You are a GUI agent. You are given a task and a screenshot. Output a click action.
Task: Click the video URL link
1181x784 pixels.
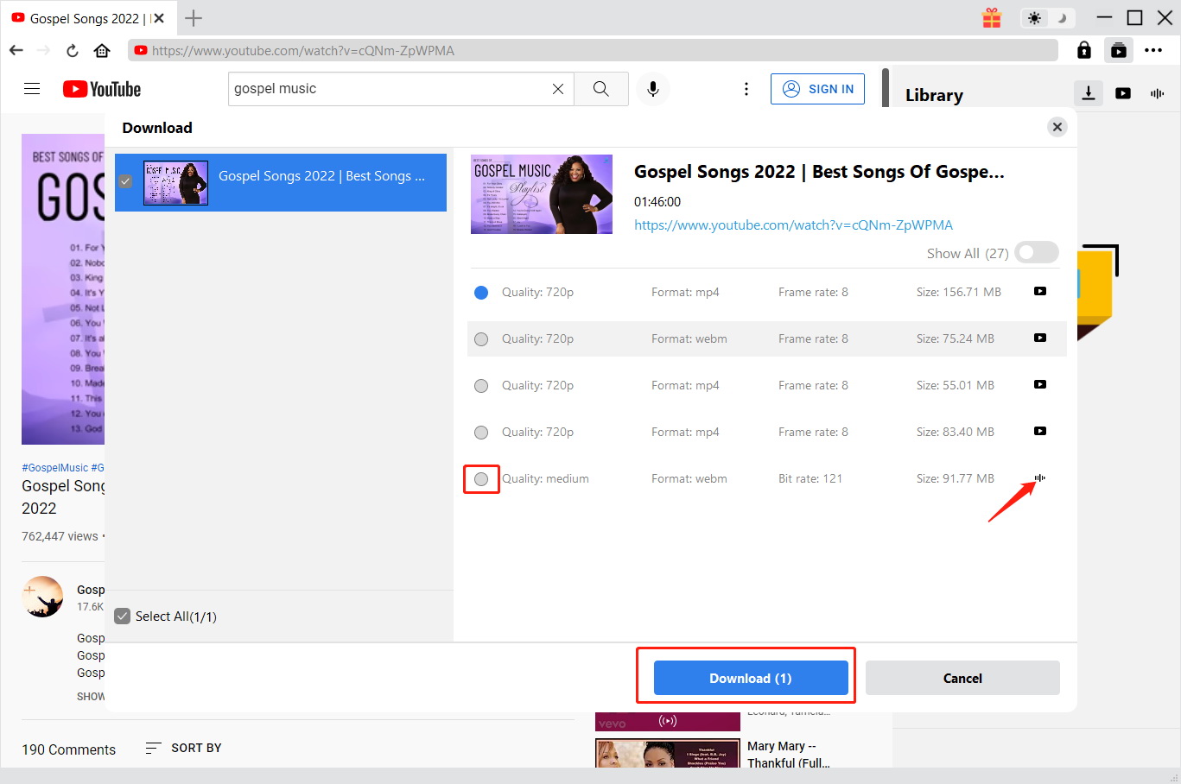point(793,224)
